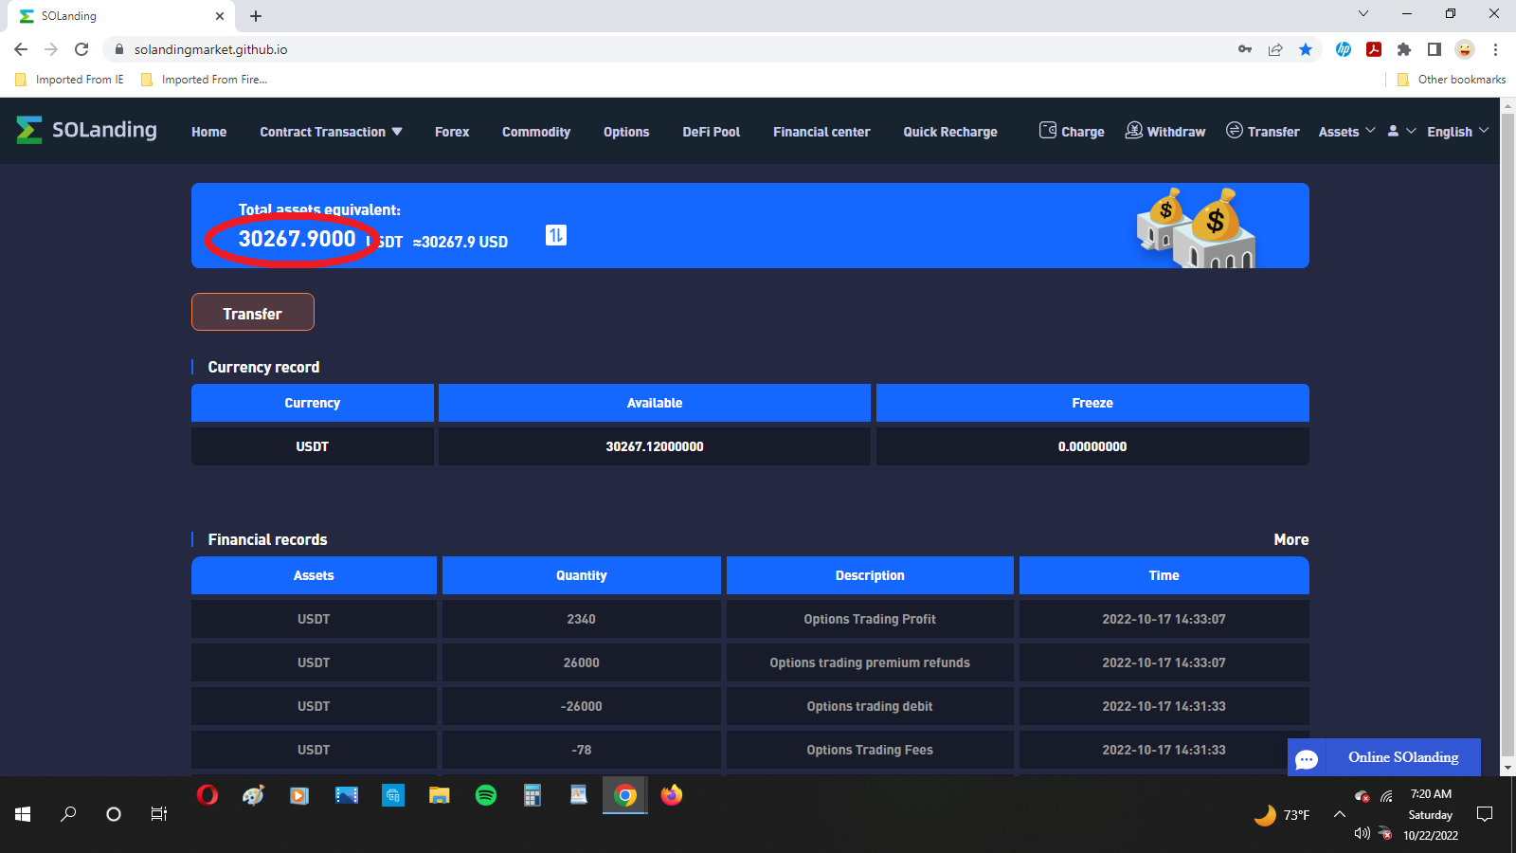Click the Withdraw icon in navbar

(x=1133, y=131)
